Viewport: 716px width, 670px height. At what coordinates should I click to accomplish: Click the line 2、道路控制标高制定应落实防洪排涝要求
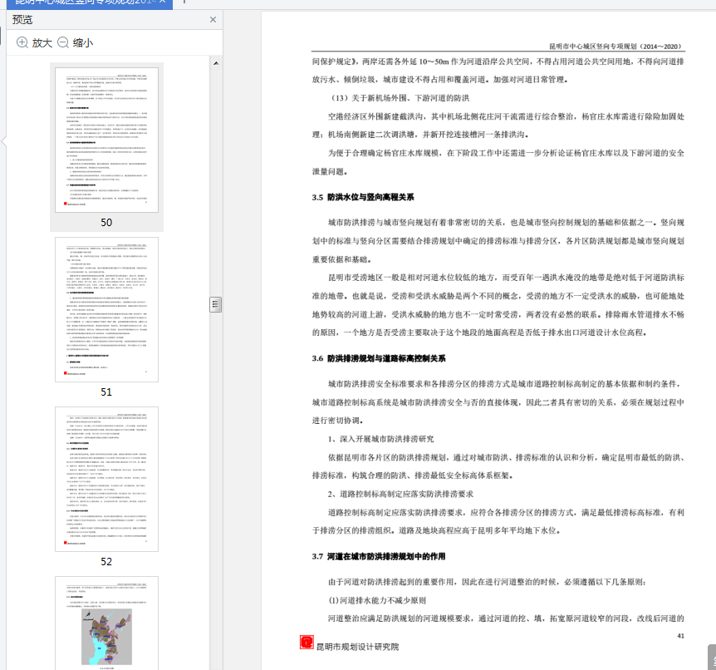(400, 494)
